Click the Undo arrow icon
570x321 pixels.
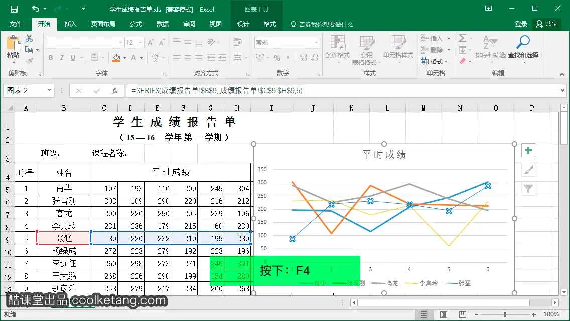(x=35, y=9)
